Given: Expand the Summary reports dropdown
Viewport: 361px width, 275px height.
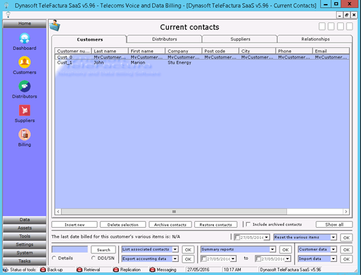Looking at the screenshot, I should (272, 249).
